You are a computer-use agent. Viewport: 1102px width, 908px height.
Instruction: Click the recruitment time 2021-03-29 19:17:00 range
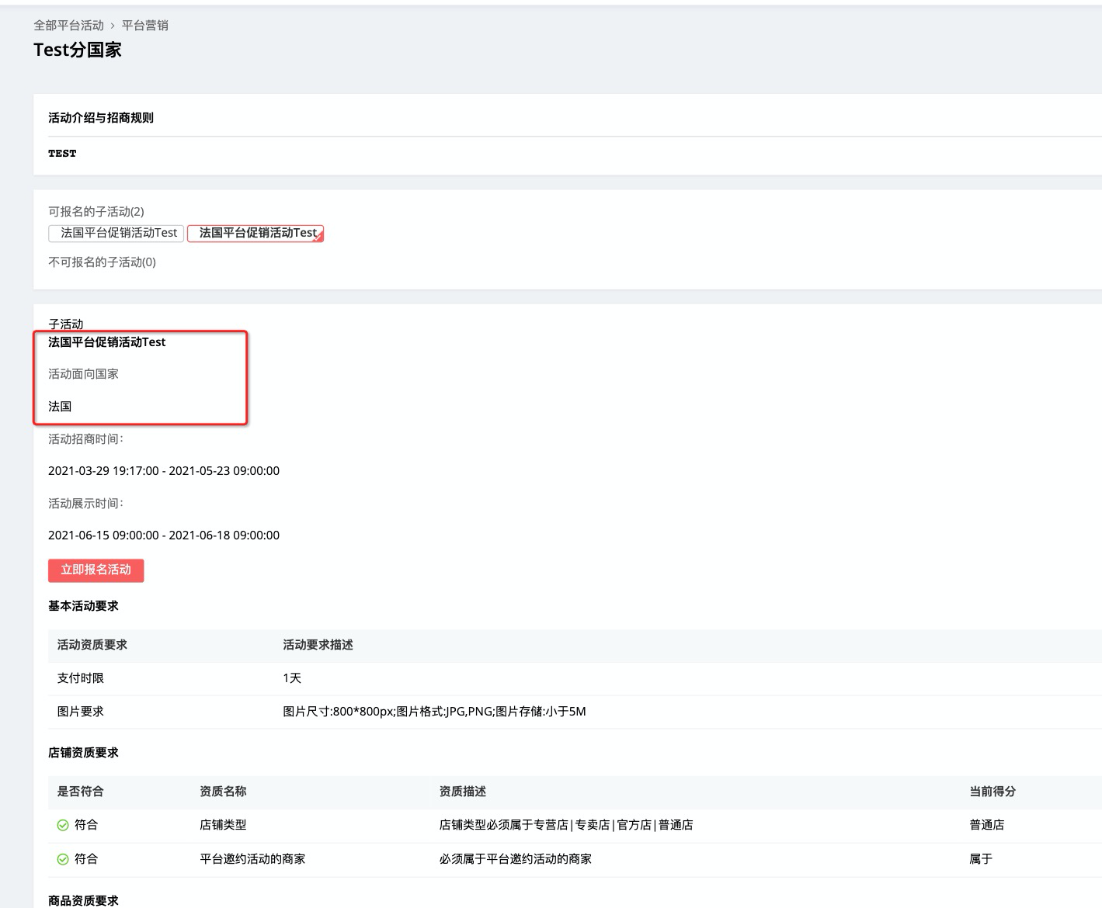(x=164, y=471)
